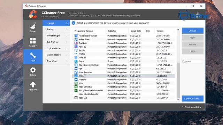Image resolution: width=223 pixels, height=125 pixels.
Task: Open the Registry section
Action: click(x=33, y=42)
